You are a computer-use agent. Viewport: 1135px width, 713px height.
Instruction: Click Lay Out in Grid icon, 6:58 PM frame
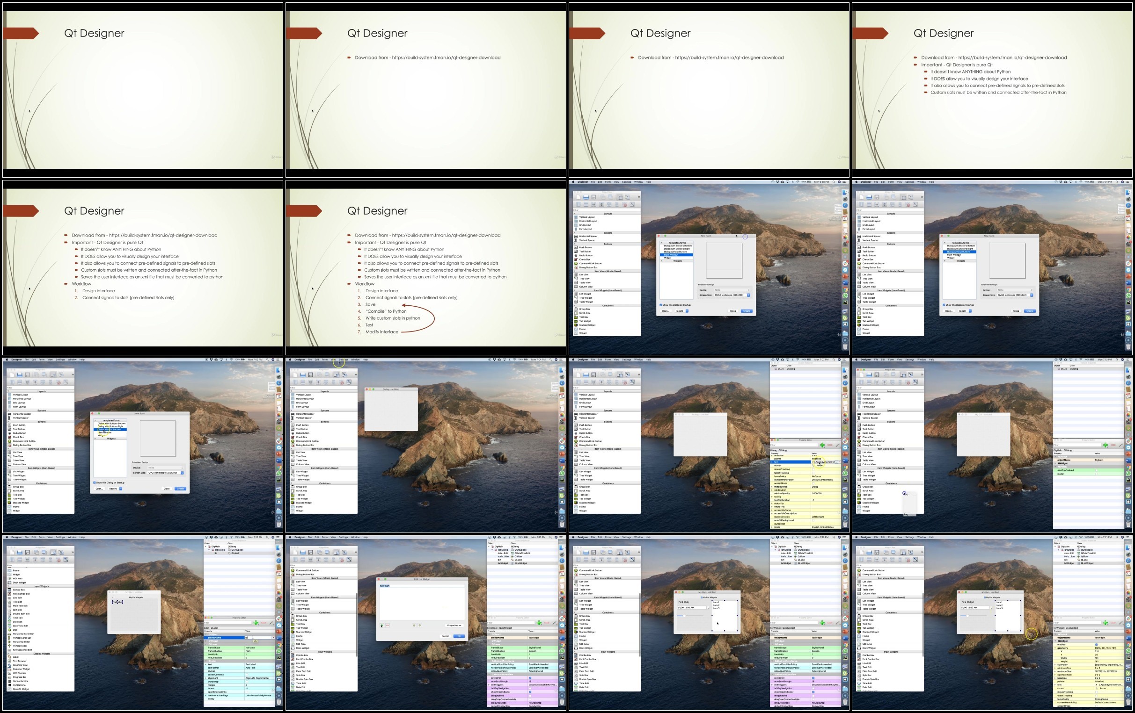tap(609, 204)
